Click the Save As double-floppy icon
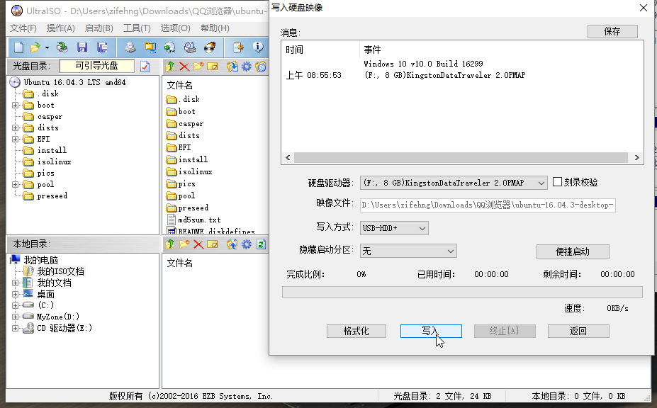This screenshot has width=657, height=408. (102, 47)
